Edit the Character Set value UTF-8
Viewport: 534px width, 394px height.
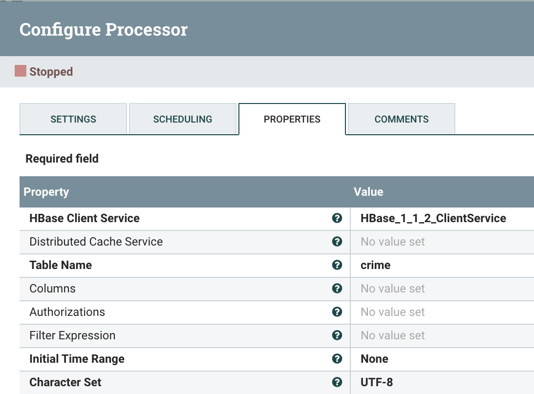377,382
